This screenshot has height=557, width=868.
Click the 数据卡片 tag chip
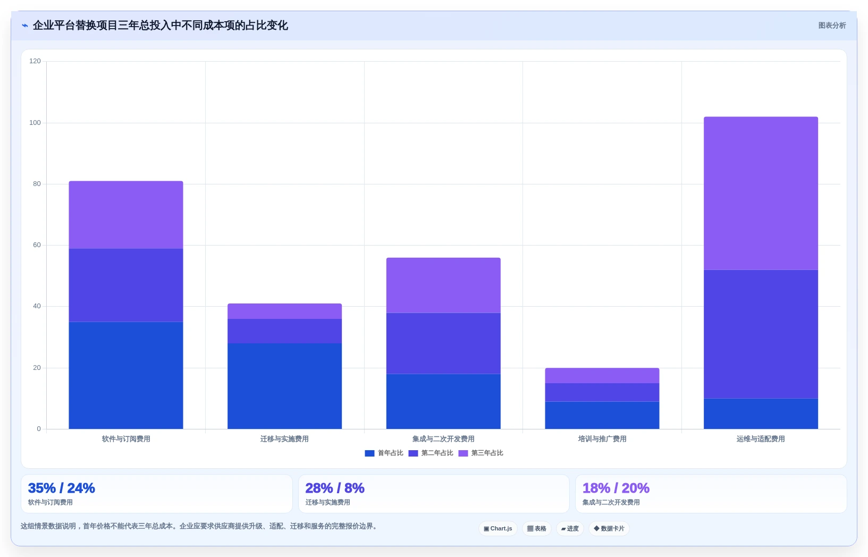609,529
